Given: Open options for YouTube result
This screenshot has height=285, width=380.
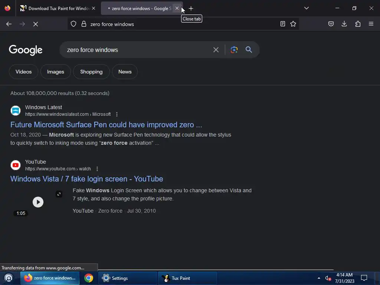Looking at the screenshot, I should point(97,169).
